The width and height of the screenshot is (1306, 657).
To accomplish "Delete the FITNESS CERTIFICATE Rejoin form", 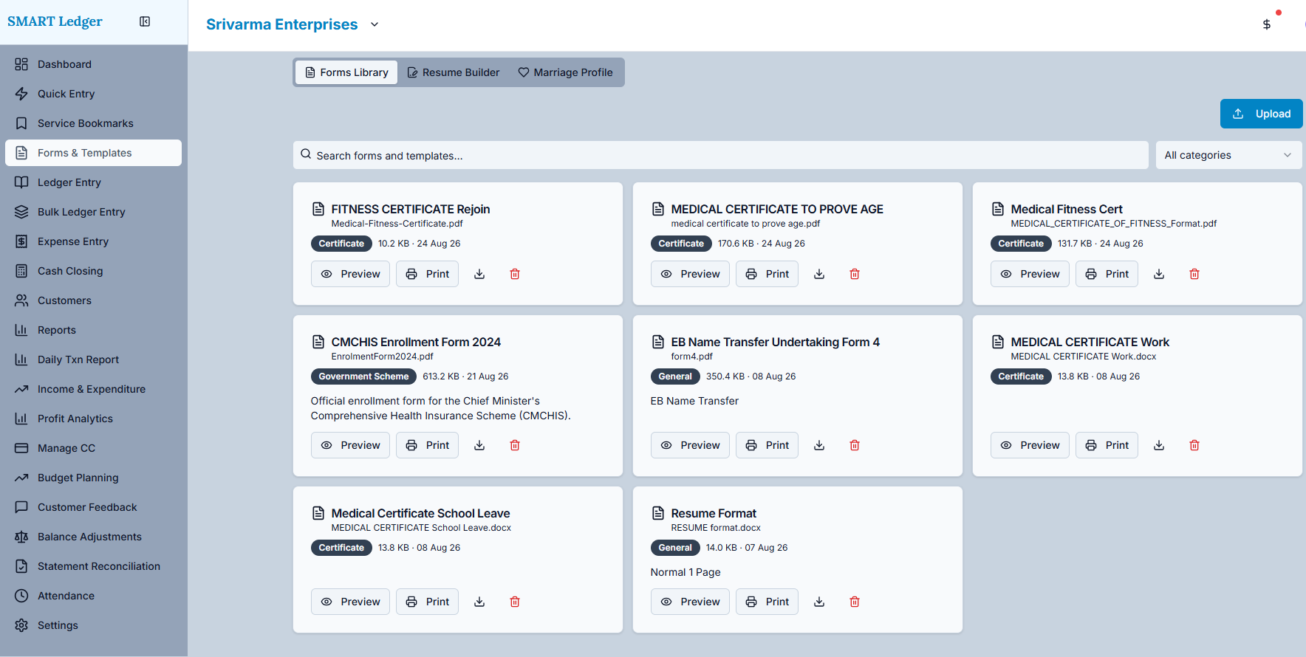I will point(515,274).
